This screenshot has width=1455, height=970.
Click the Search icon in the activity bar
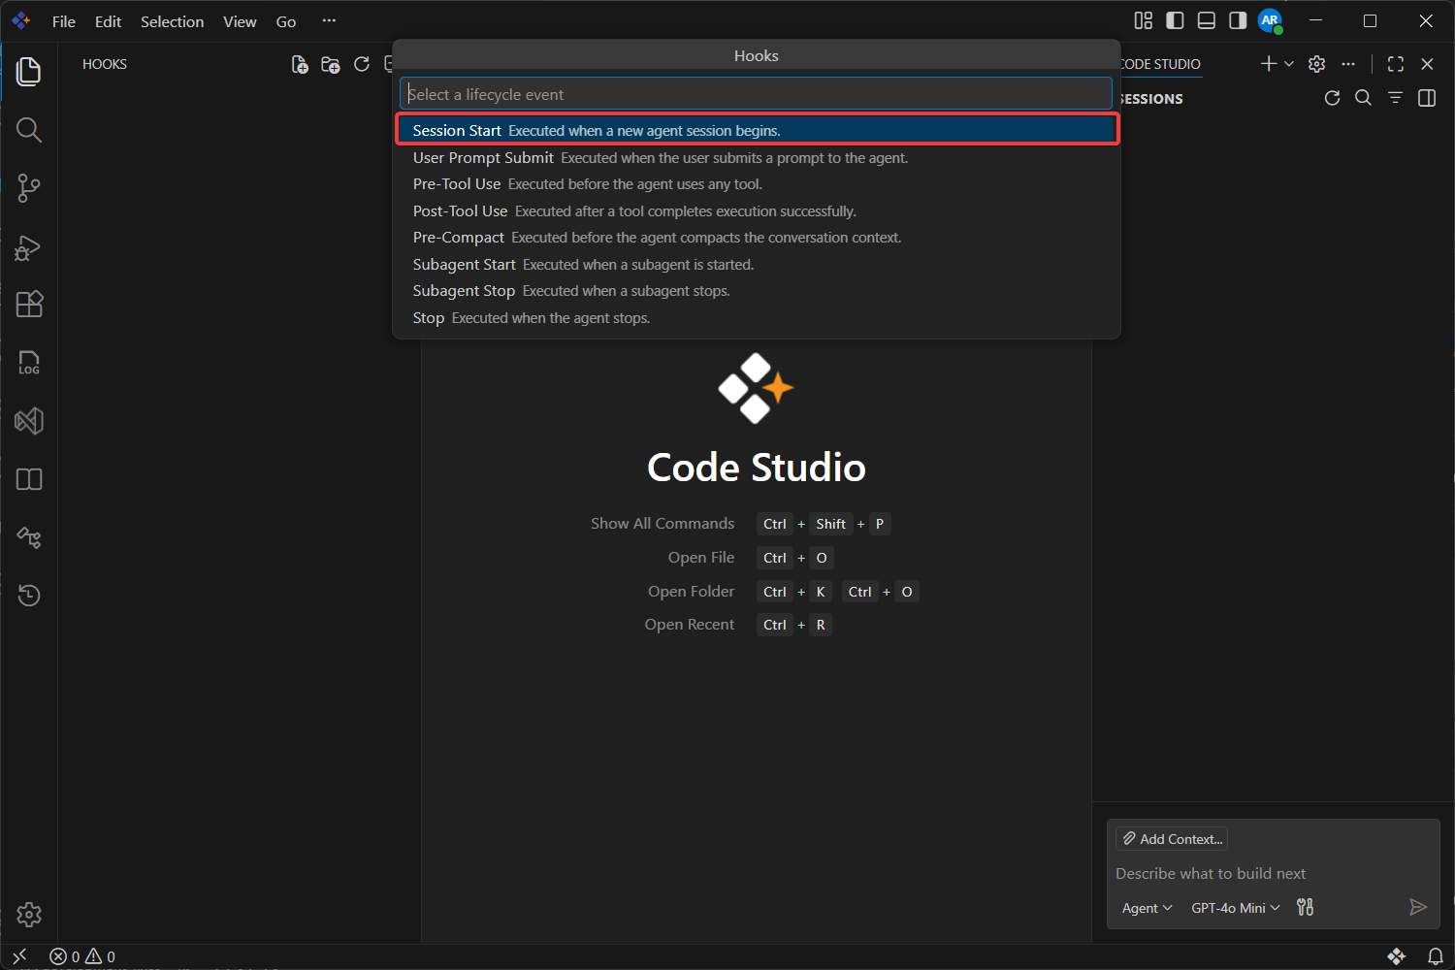[29, 130]
